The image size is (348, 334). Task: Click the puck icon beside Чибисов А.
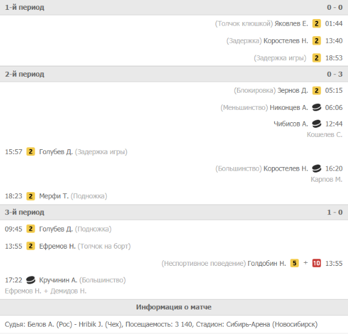click(317, 123)
